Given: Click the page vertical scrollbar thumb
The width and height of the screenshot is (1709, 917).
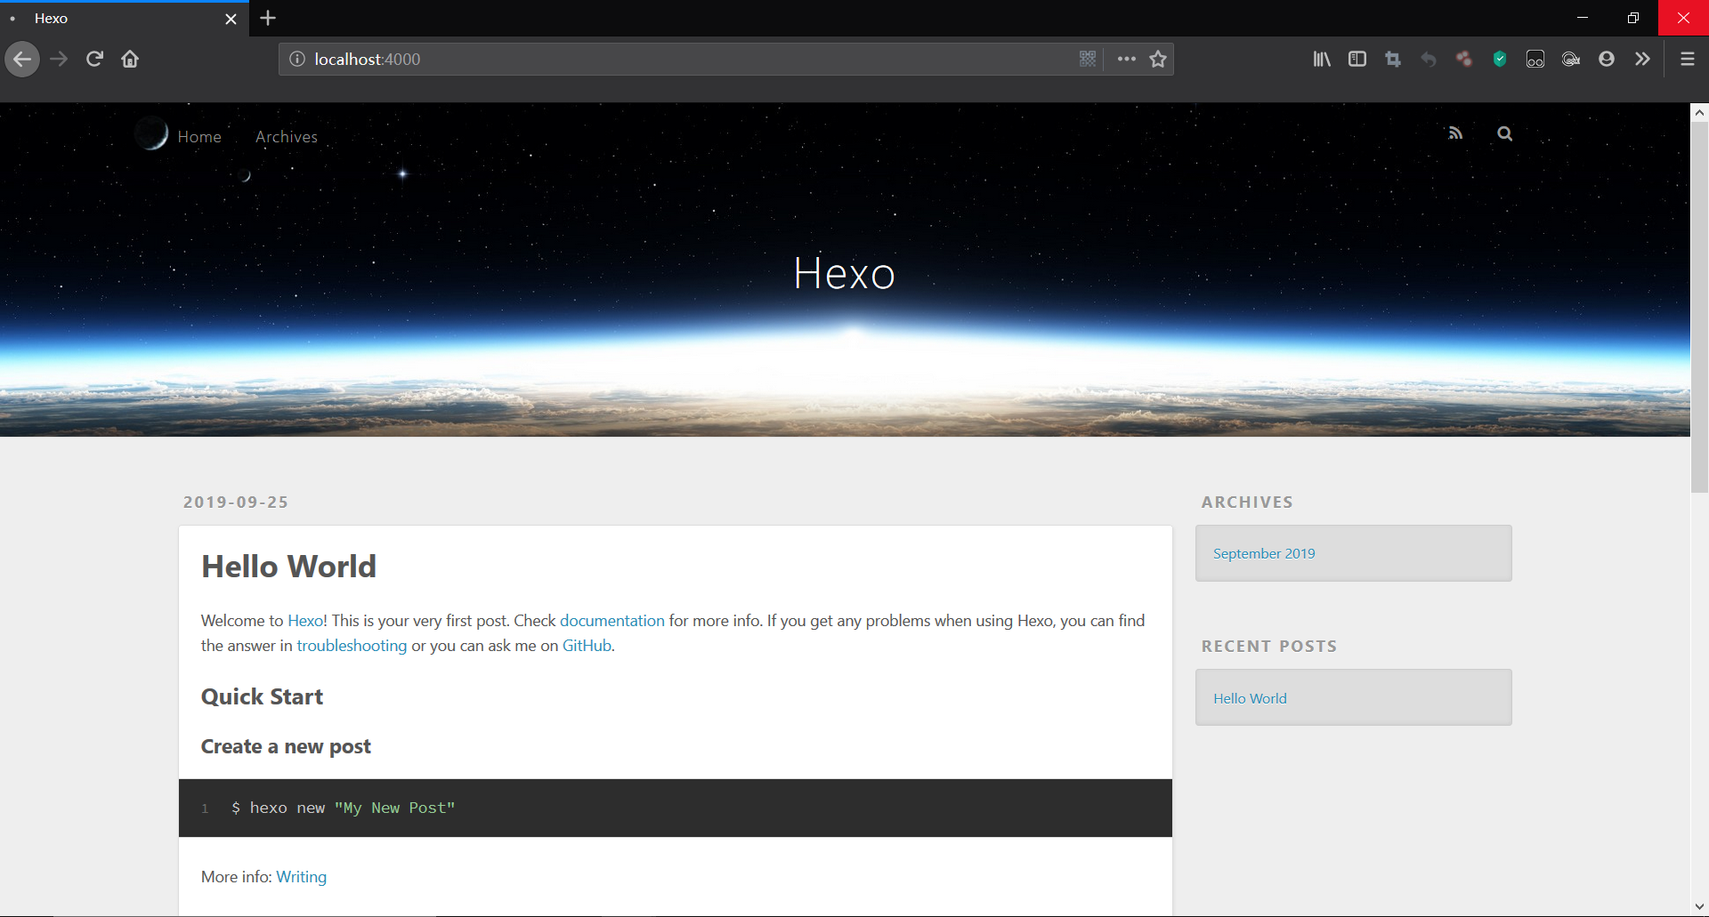Looking at the screenshot, I should (1699, 307).
